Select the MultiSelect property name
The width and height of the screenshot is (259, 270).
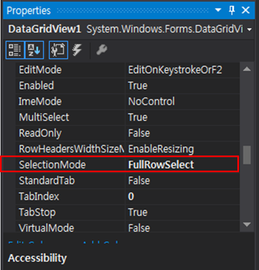click(44, 117)
